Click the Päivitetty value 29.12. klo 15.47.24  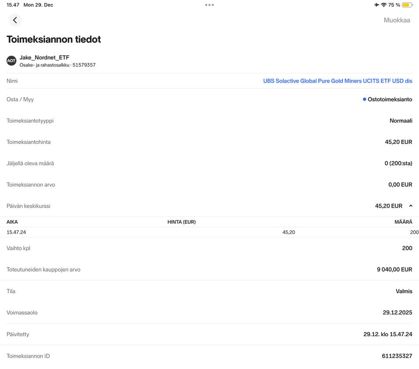388,334
